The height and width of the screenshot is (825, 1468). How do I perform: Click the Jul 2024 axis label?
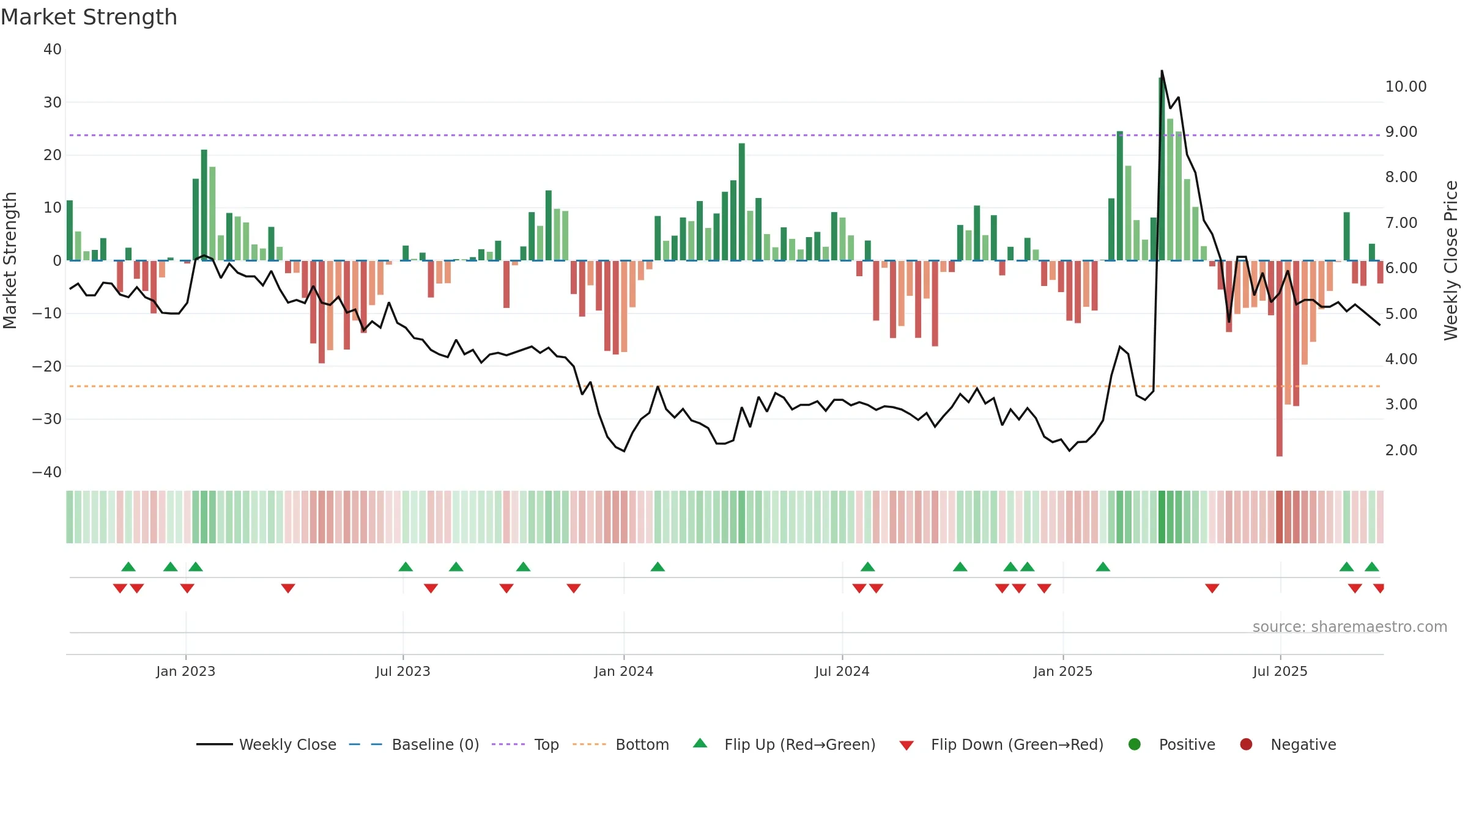(x=842, y=671)
